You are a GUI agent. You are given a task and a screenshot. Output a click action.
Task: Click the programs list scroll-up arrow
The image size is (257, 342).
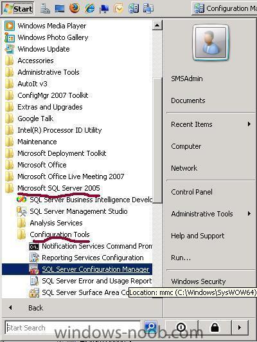(x=157, y=26)
